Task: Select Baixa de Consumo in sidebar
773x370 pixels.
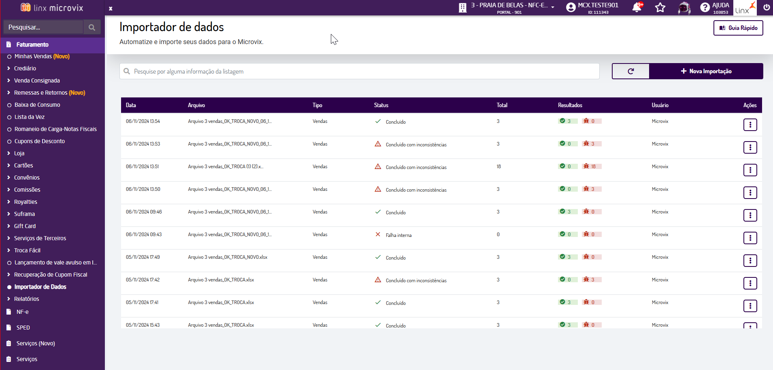Action: click(x=37, y=105)
